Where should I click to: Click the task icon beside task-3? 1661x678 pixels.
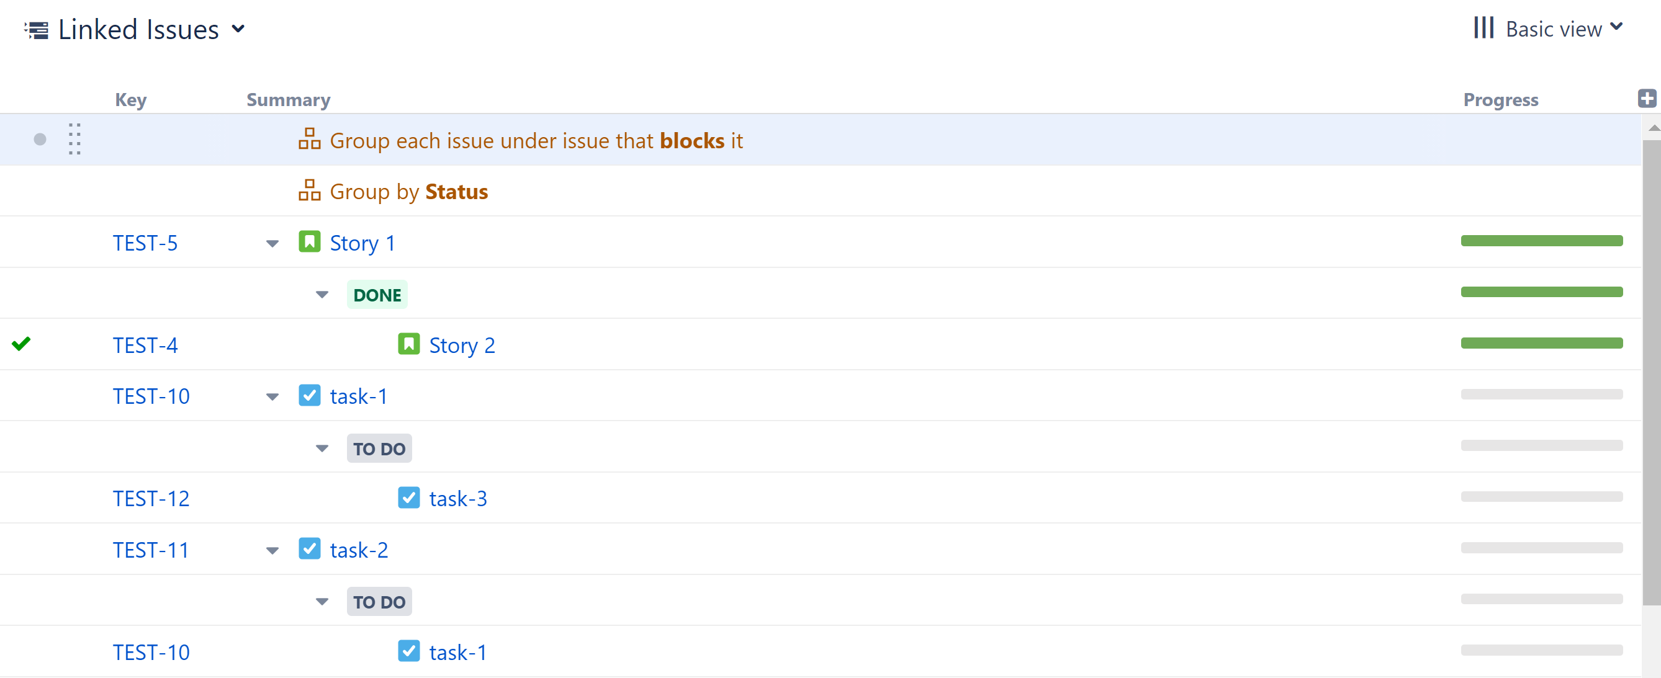[409, 497]
